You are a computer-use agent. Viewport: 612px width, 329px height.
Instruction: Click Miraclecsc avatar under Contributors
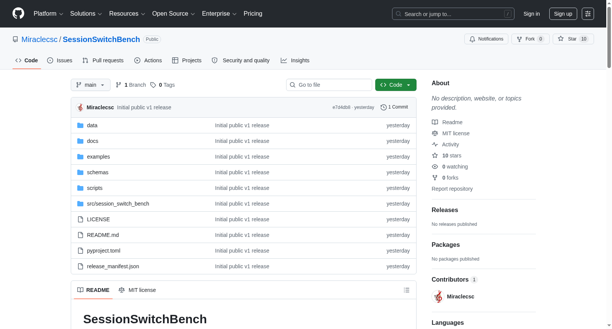[438, 297]
